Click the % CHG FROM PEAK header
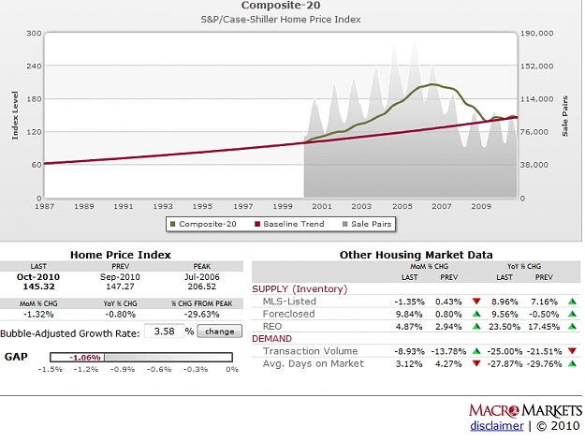Image resolution: width=585 pixels, height=442 pixels. tap(202, 303)
